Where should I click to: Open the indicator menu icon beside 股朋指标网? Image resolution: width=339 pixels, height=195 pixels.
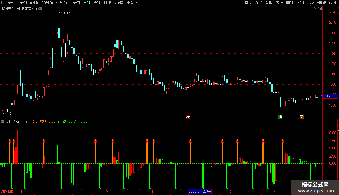tap(2, 121)
